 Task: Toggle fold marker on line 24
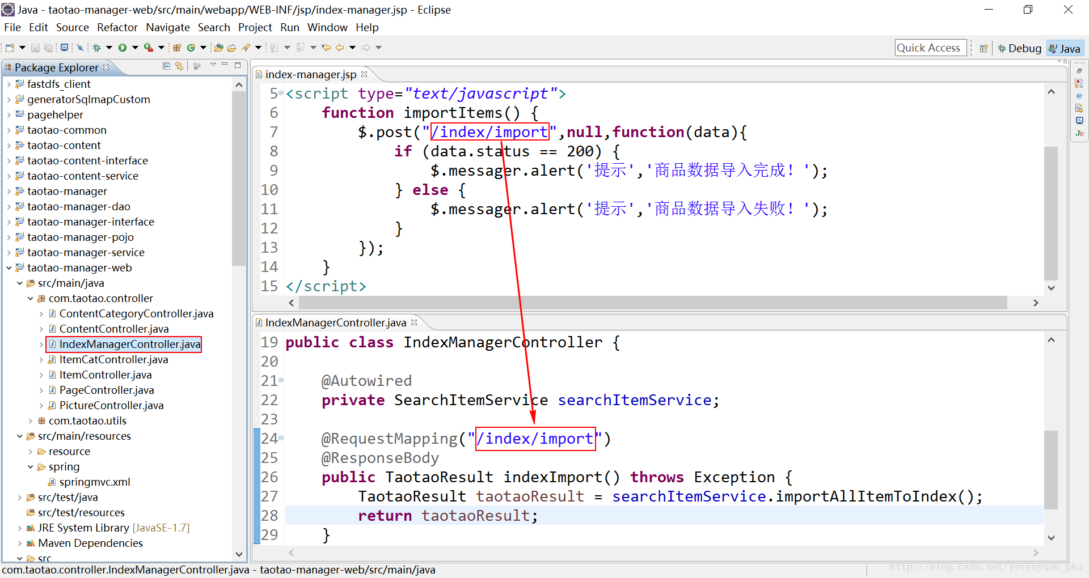click(x=281, y=438)
